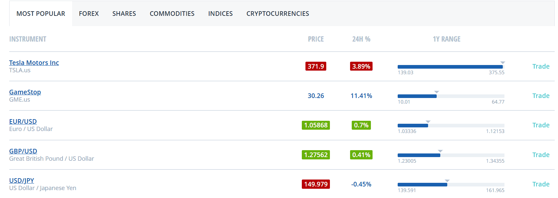
Task: Click the TSLA.us ticker text
Action: (20, 70)
